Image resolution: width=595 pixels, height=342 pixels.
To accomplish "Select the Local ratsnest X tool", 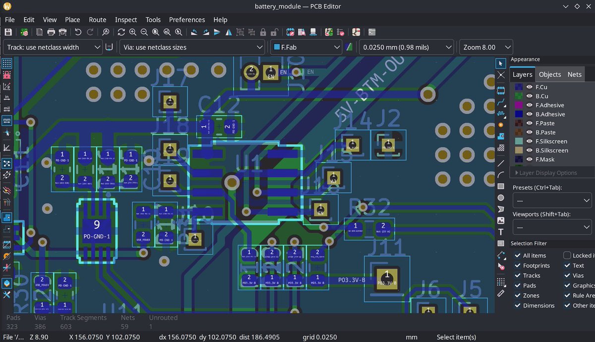I will [x=501, y=75].
